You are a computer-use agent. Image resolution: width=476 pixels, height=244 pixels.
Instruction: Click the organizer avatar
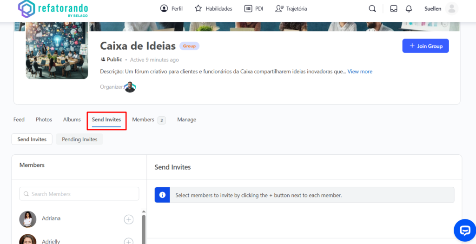click(x=130, y=87)
